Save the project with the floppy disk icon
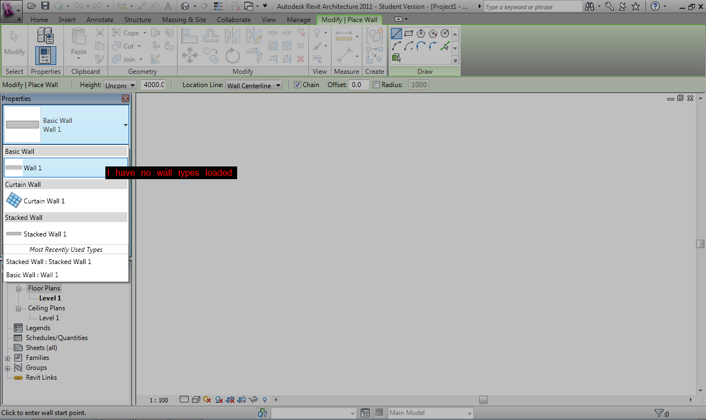This screenshot has width=706, height=420. (45, 6)
